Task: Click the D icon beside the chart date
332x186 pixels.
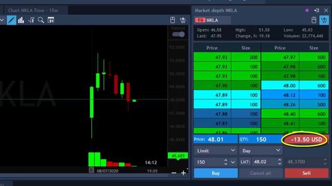Action: click(91, 170)
